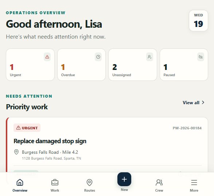Click the Overdue clock icon

pyautogui.click(x=98, y=57)
